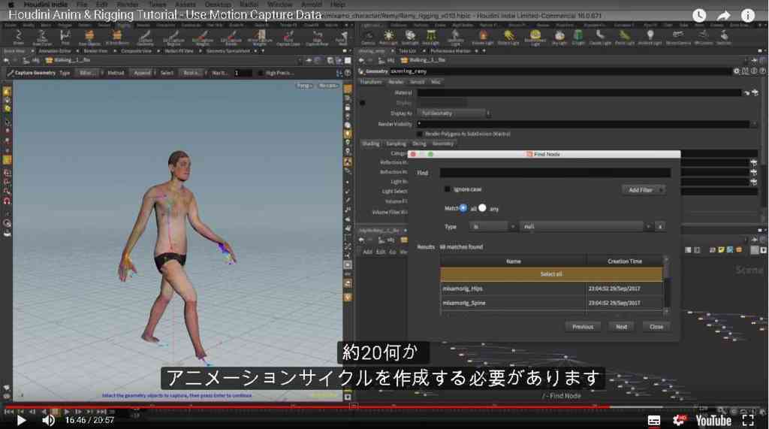Select Match all radio button

point(463,208)
